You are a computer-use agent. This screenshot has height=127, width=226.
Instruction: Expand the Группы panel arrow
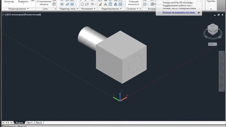click(x=211, y=9)
